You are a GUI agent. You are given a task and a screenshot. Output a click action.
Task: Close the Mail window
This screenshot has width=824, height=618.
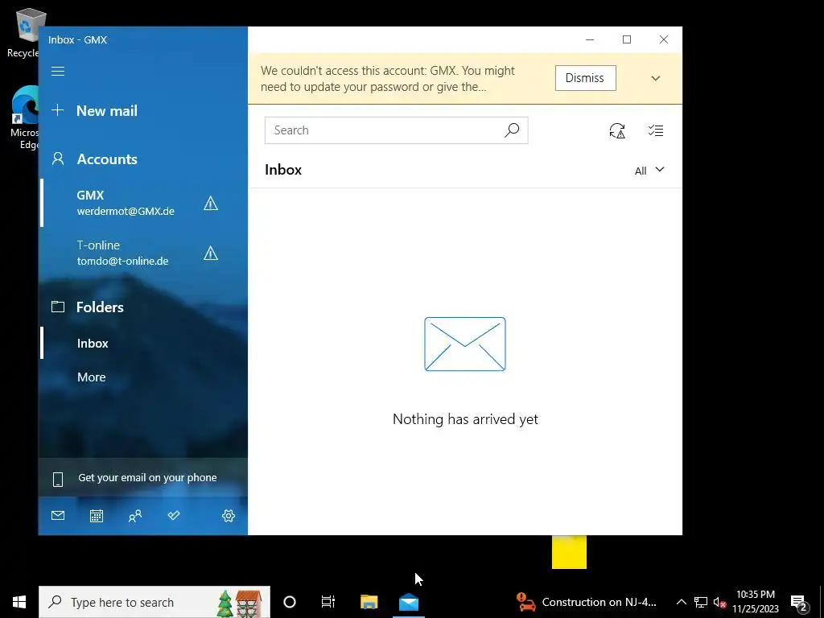(664, 40)
